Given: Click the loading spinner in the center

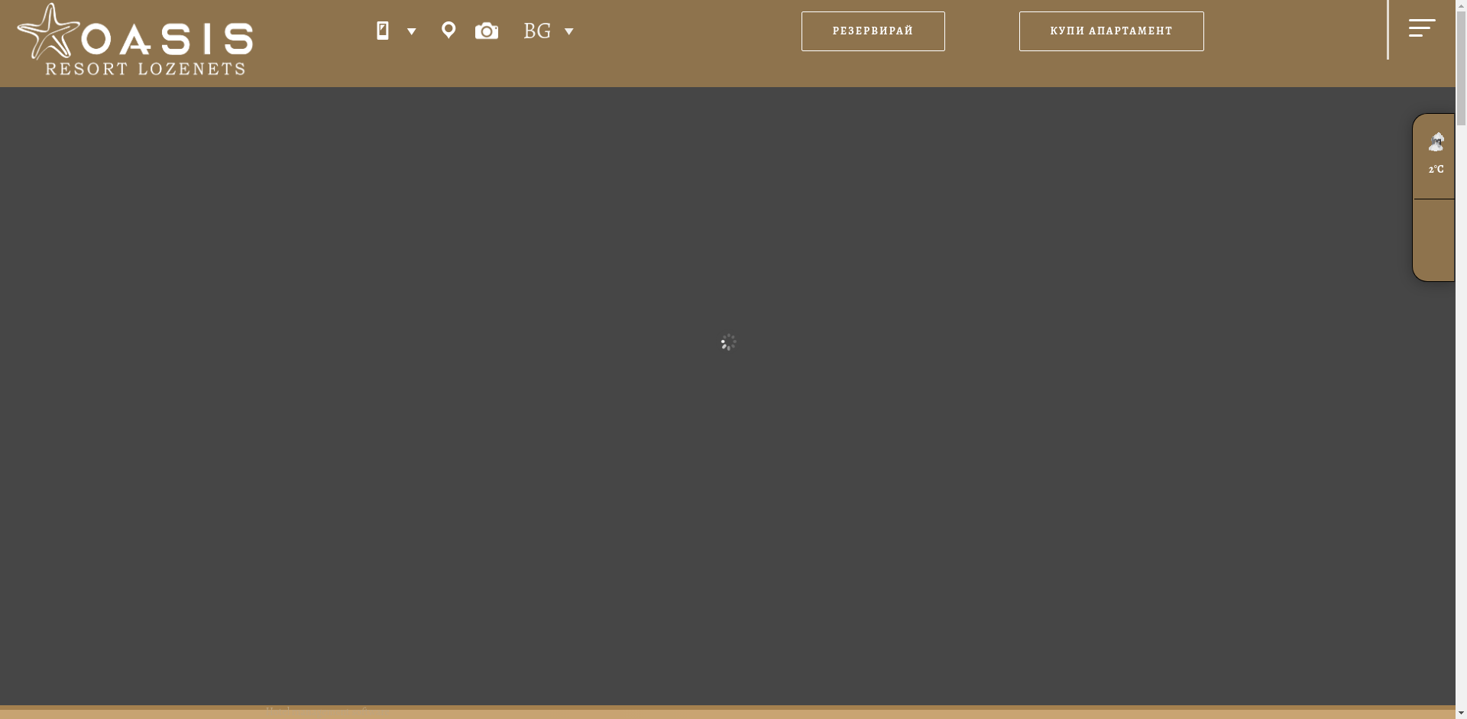Looking at the screenshot, I should (x=728, y=342).
